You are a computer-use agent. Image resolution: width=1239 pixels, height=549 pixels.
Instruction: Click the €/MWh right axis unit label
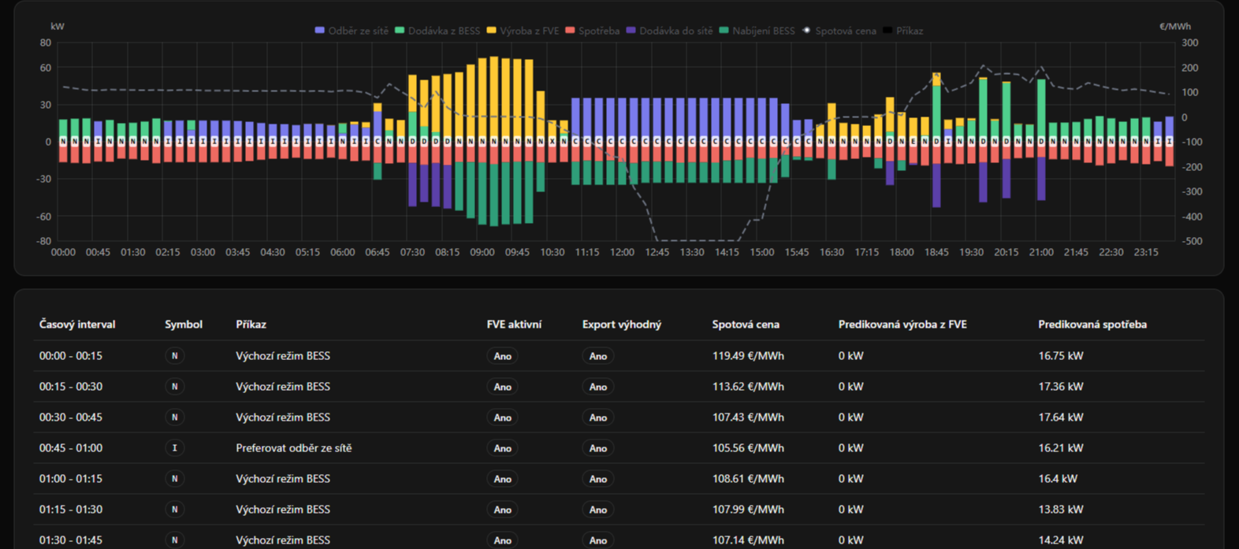[1175, 26]
